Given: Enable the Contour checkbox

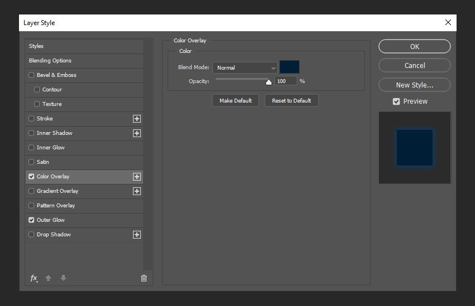Looking at the screenshot, I should pos(37,89).
